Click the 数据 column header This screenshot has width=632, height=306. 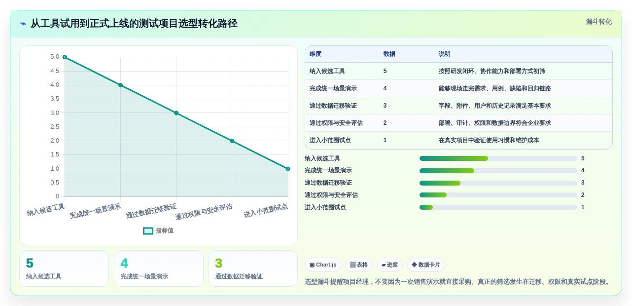(389, 54)
